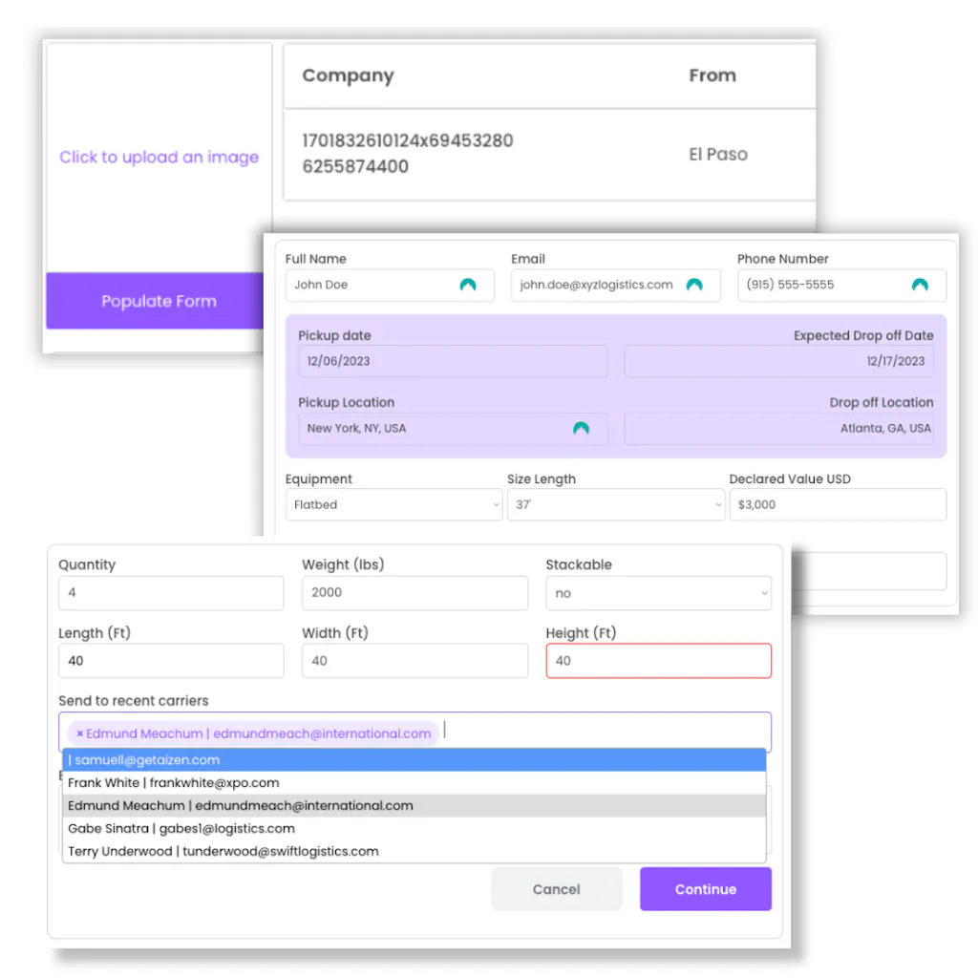Image resolution: width=978 pixels, height=978 pixels.
Task: Click the Declared Value USD field
Action: coord(837,504)
